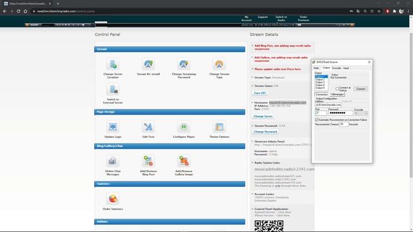Bookmark the page with the star icon
Screen dimensions: 413x232
point(379,12)
